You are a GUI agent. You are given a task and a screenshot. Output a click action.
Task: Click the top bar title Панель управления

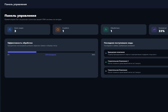coord(16,4)
